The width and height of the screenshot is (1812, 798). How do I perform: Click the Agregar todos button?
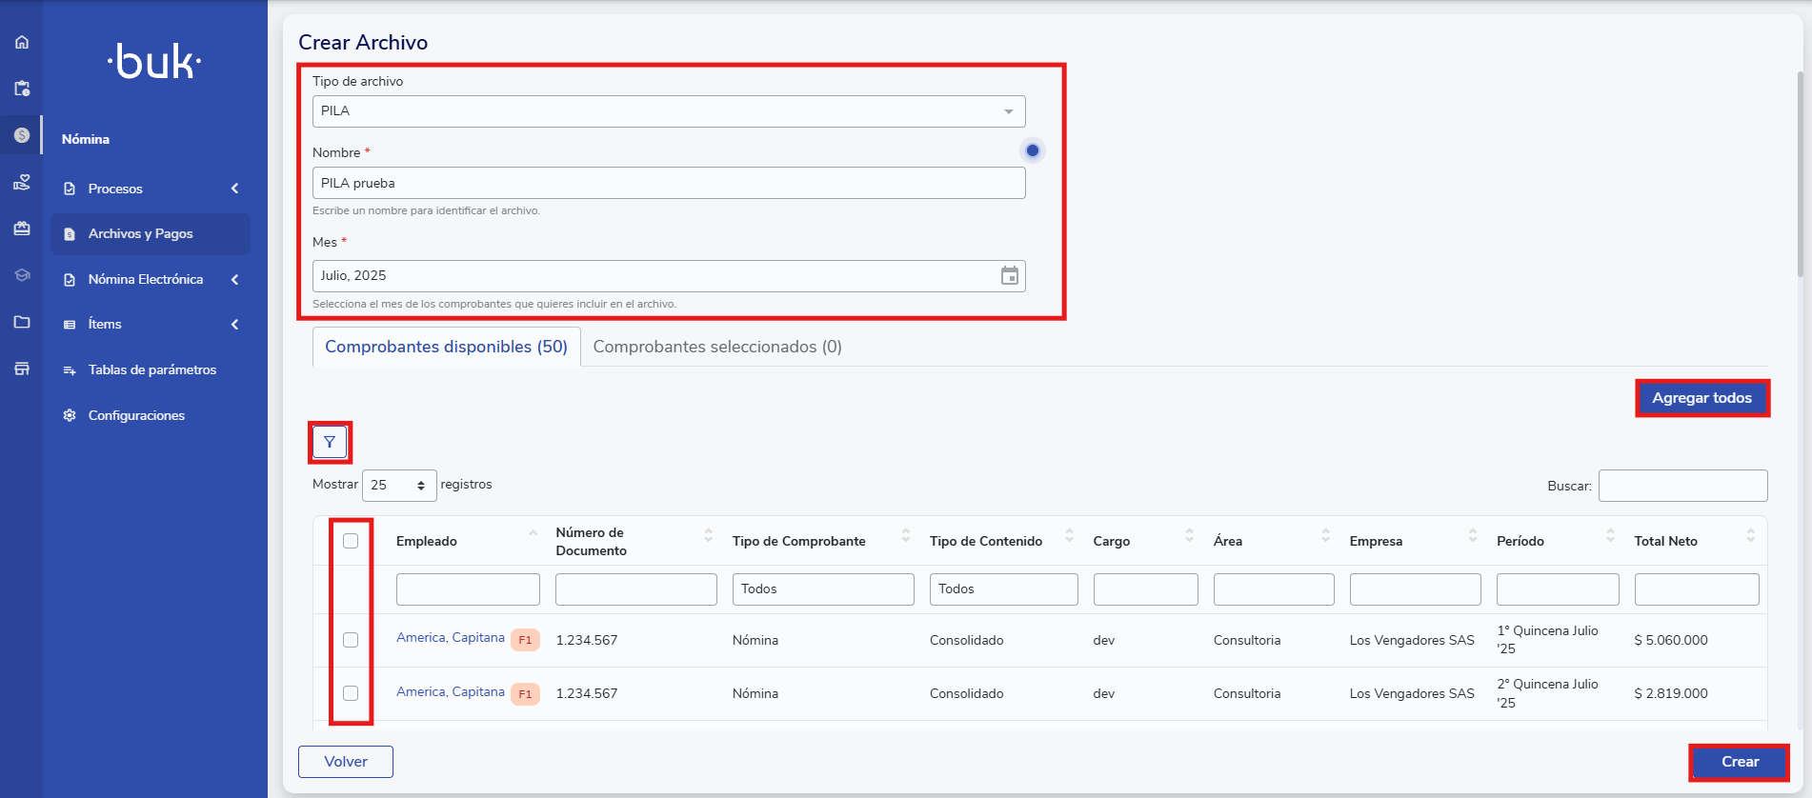point(1701,398)
